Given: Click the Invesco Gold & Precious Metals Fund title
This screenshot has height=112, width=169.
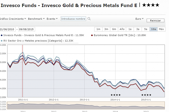Looking at the screenshot, I should tap(69, 5).
